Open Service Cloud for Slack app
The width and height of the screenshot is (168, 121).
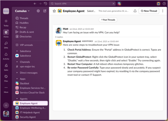click(x=31, y=92)
